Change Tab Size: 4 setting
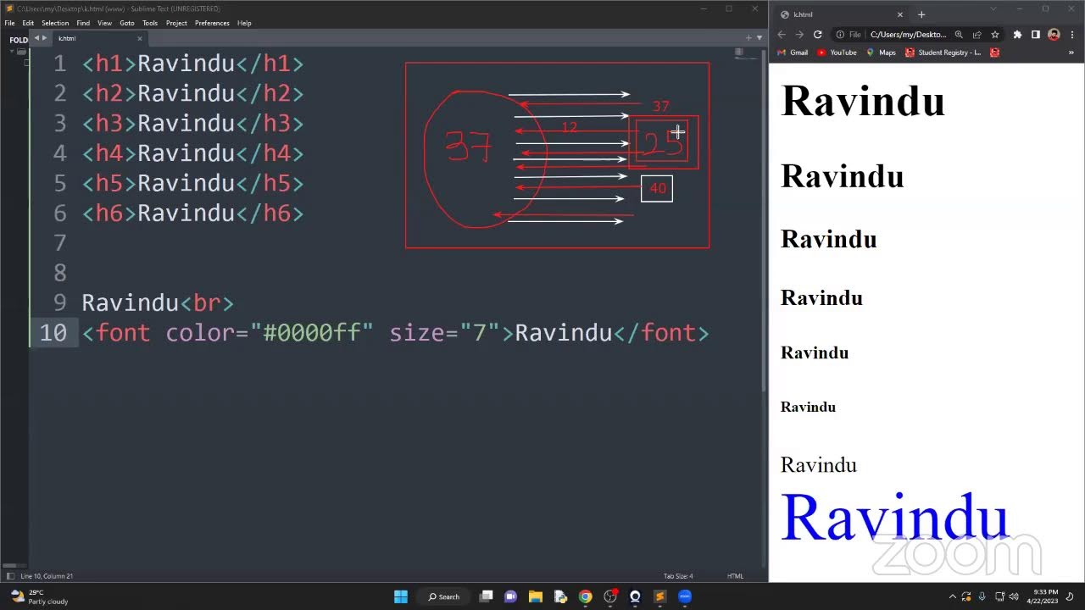Screen dimensions: 1085x610 click(678, 576)
